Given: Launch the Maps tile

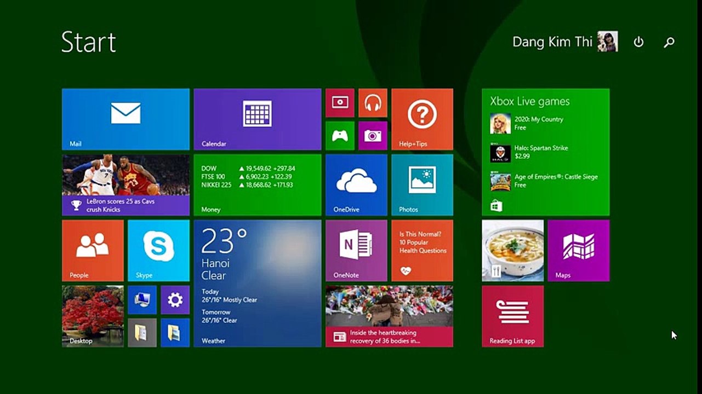Looking at the screenshot, I should click(x=579, y=251).
